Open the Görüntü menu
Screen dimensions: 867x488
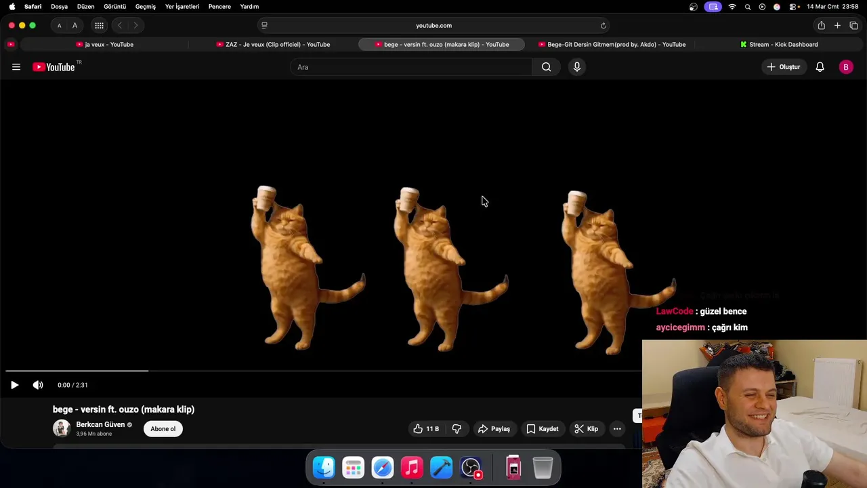click(x=114, y=7)
